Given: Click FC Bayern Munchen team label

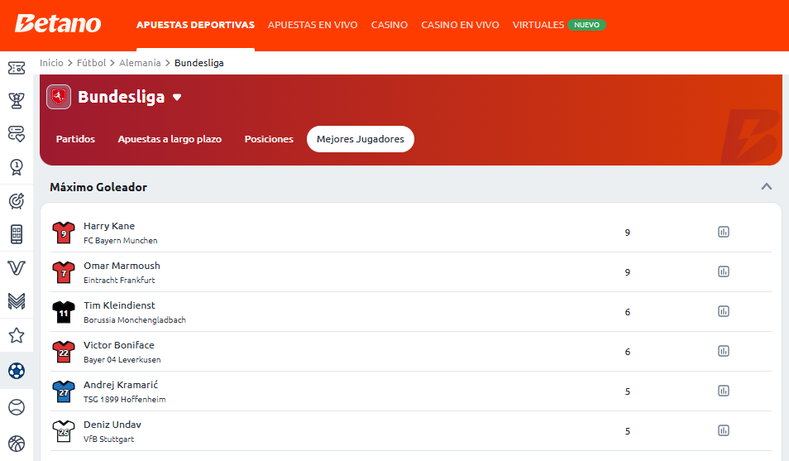Looking at the screenshot, I should (120, 241).
